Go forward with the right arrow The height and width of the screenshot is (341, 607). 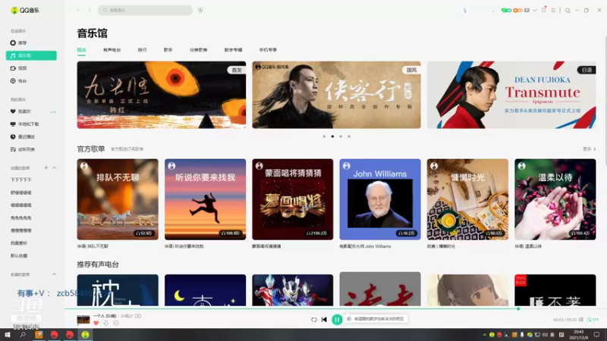point(89,10)
